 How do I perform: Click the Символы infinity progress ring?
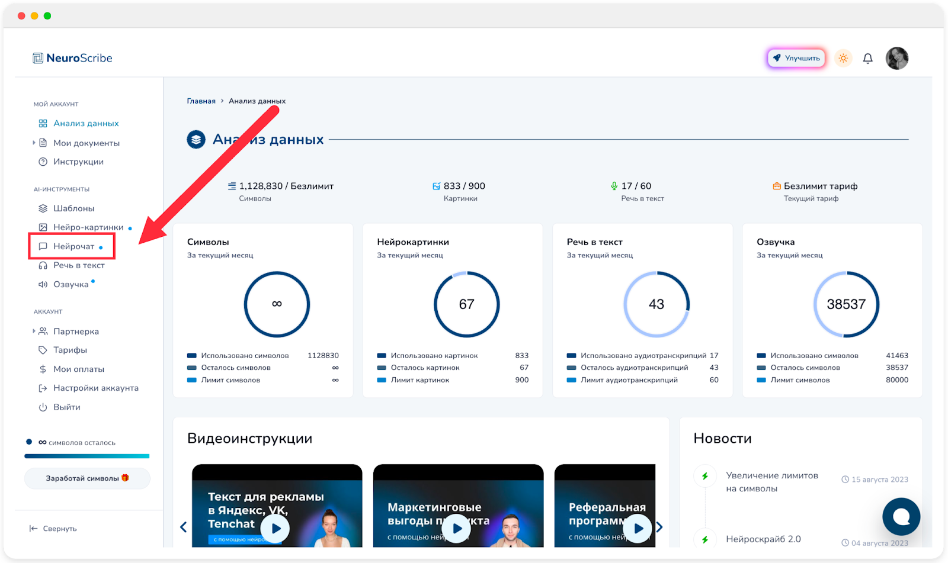point(277,304)
